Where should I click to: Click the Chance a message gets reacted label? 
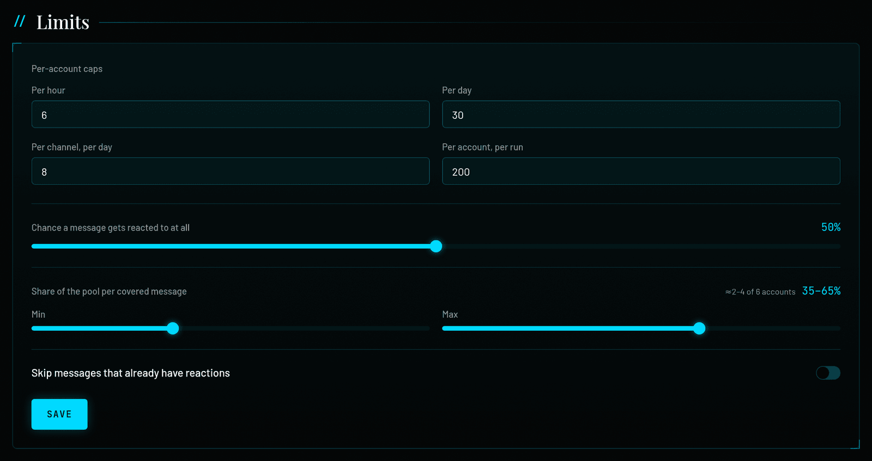pos(111,228)
